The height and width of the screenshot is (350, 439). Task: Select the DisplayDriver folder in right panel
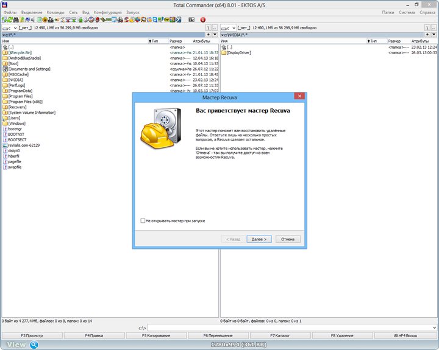tap(238, 53)
